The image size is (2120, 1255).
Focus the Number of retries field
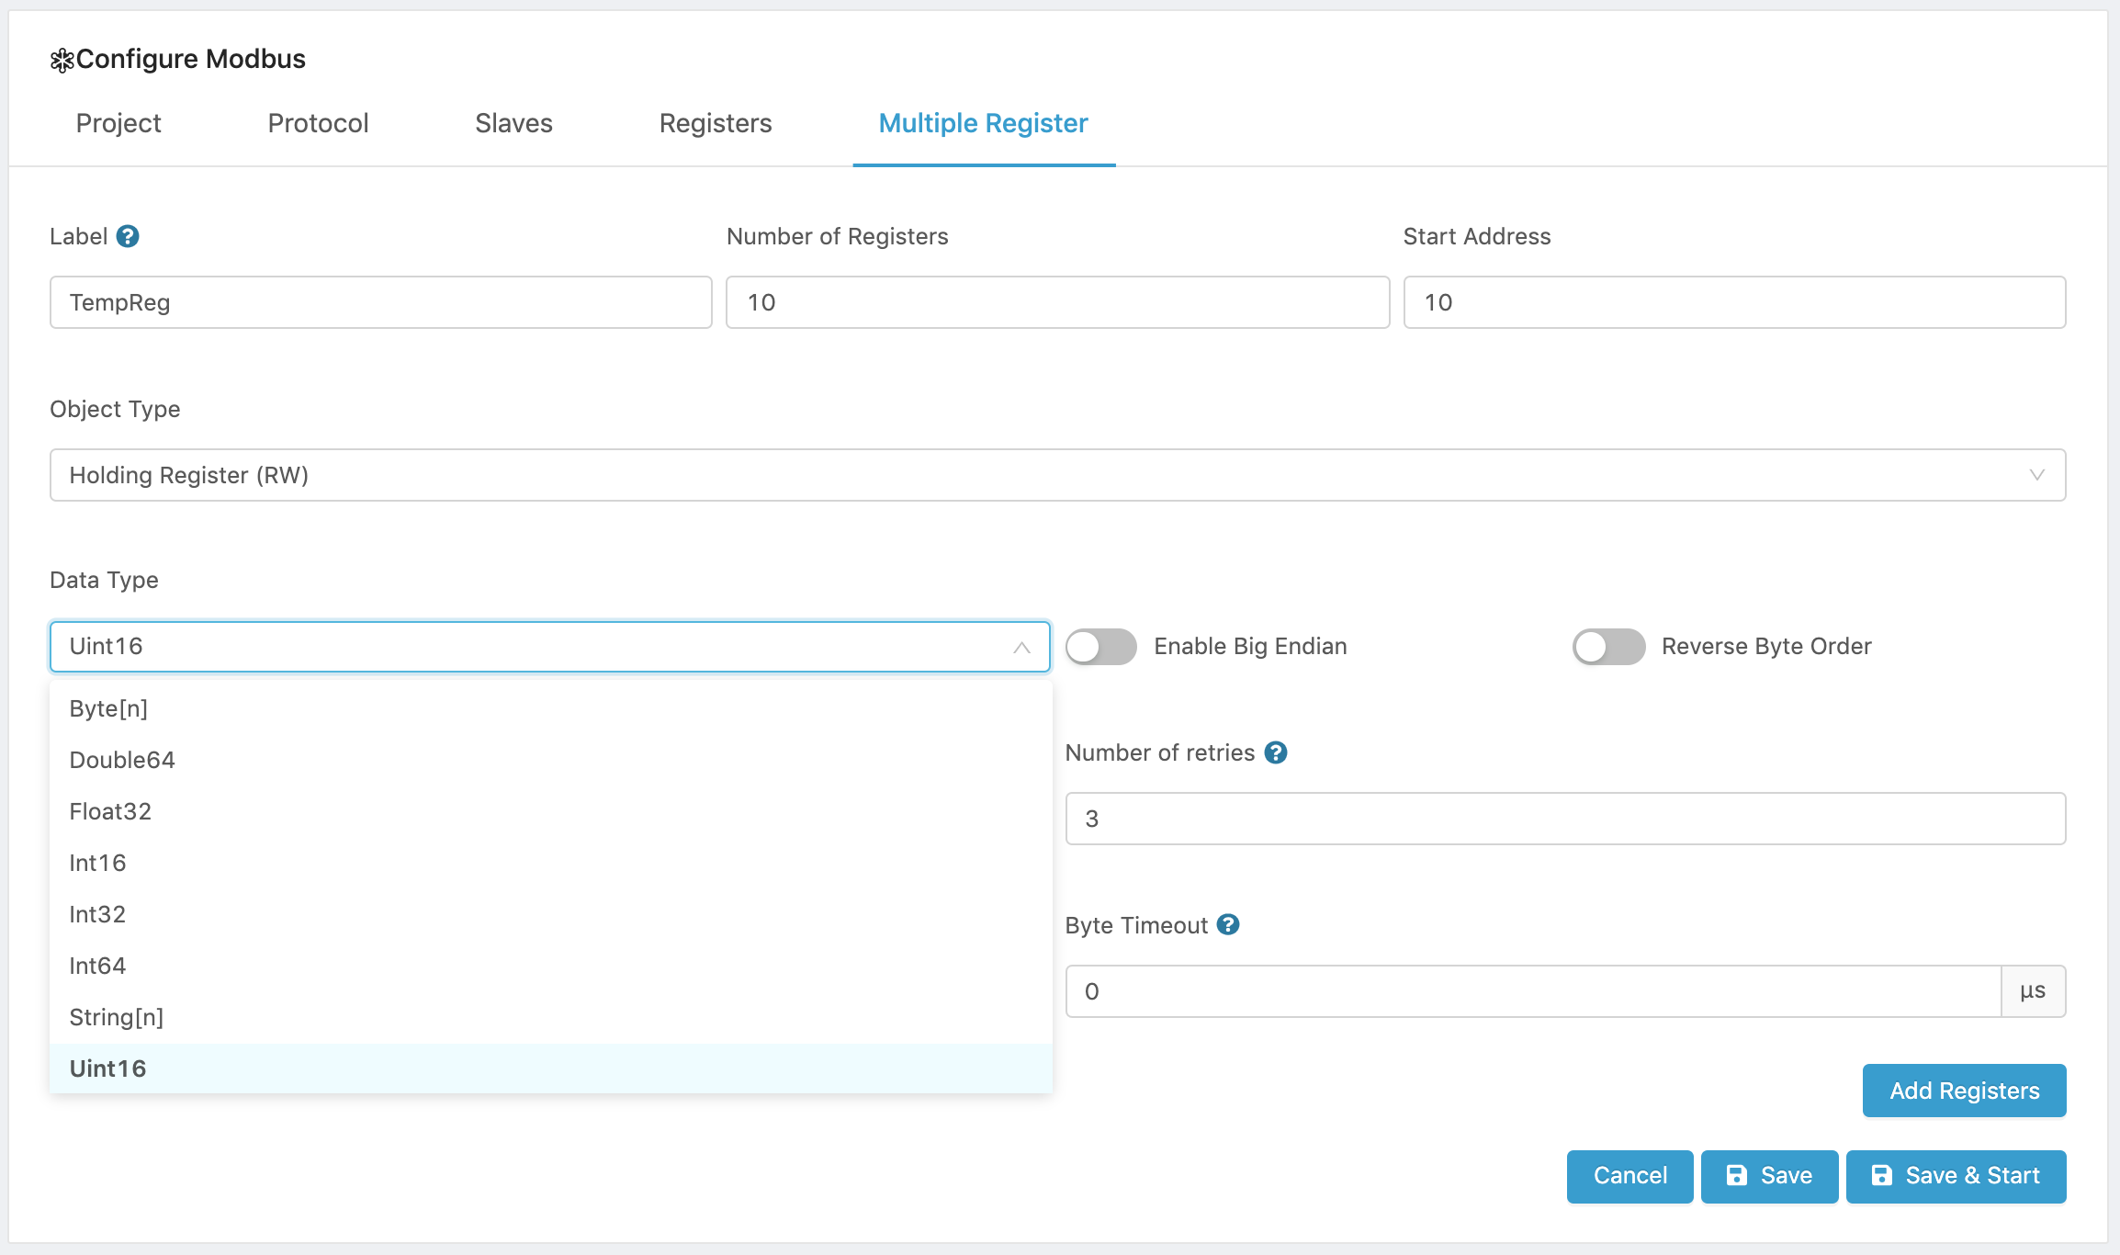click(1566, 819)
